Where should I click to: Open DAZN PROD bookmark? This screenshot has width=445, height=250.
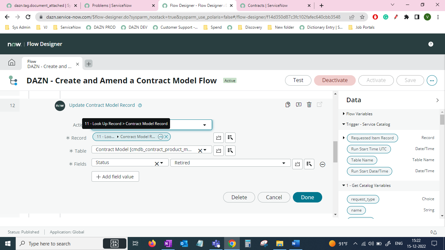pos(101,27)
